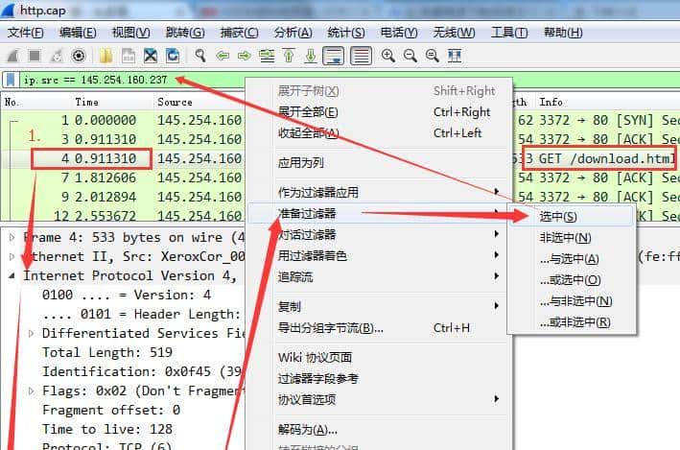680x450 pixels.
Task: Go to previous packet green arrow
Action: (x=223, y=56)
